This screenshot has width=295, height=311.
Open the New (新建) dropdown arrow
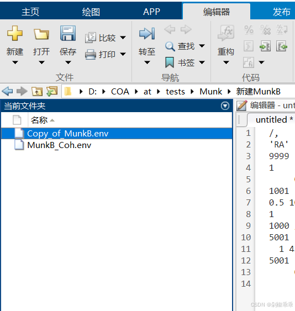tap(15, 62)
